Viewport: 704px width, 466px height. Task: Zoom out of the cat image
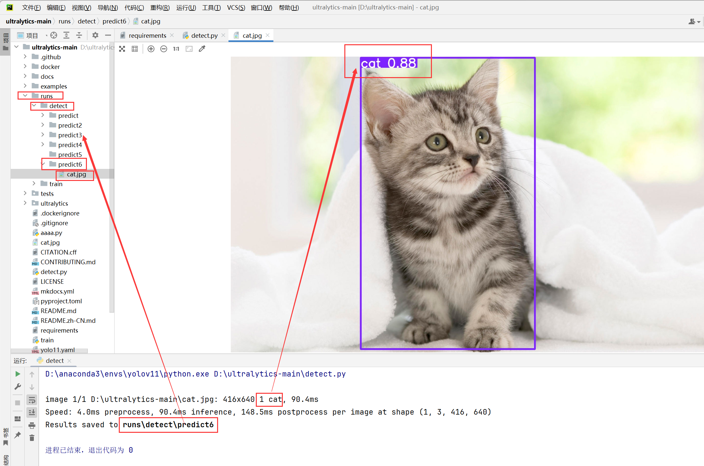[163, 49]
